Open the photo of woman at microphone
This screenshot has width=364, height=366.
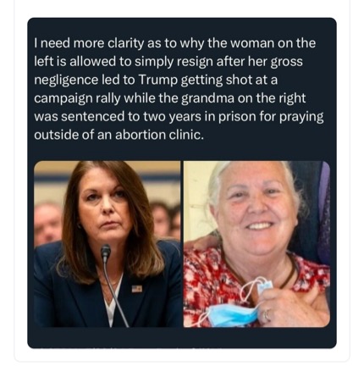(108, 244)
